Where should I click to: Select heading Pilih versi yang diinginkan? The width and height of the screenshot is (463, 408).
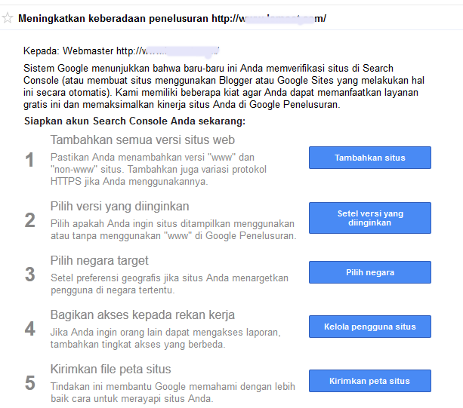119,207
